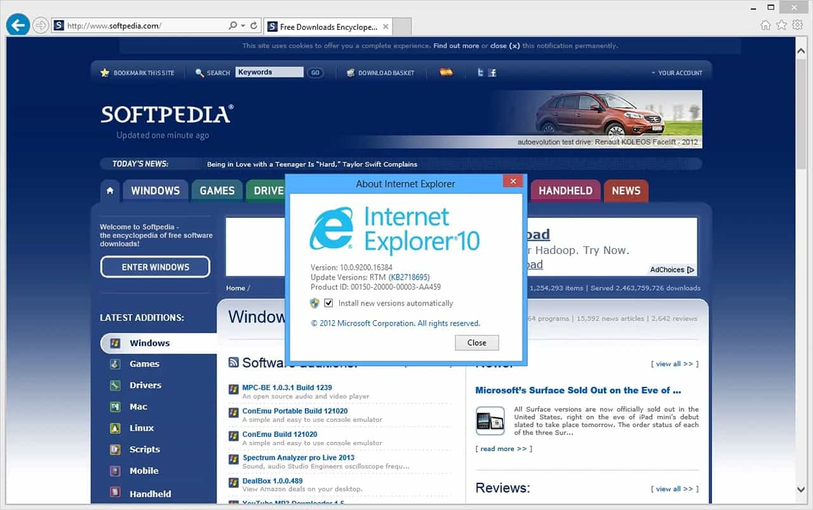The width and height of the screenshot is (813, 510).
Task: Switch to the Games tab
Action: 217,191
